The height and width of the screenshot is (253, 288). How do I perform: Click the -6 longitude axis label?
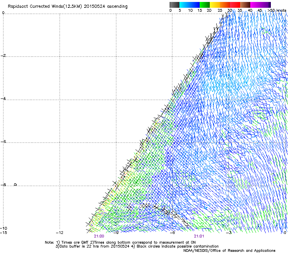[x=172, y=233]
